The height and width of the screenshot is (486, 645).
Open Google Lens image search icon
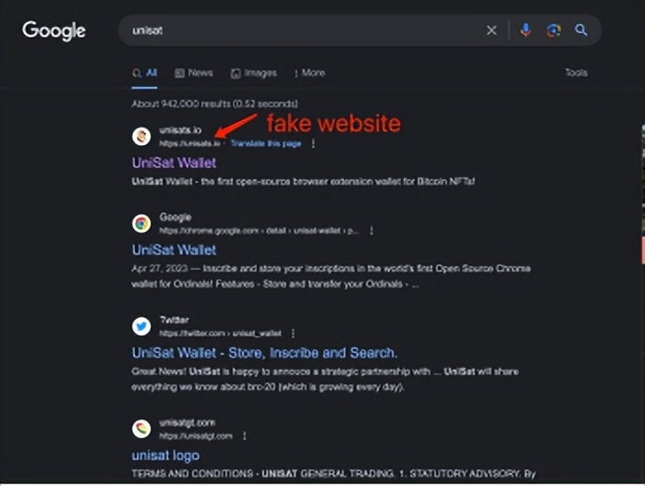click(x=554, y=30)
